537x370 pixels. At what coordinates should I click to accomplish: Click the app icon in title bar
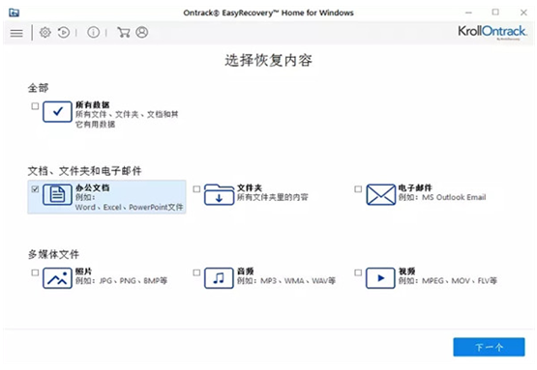[15, 13]
